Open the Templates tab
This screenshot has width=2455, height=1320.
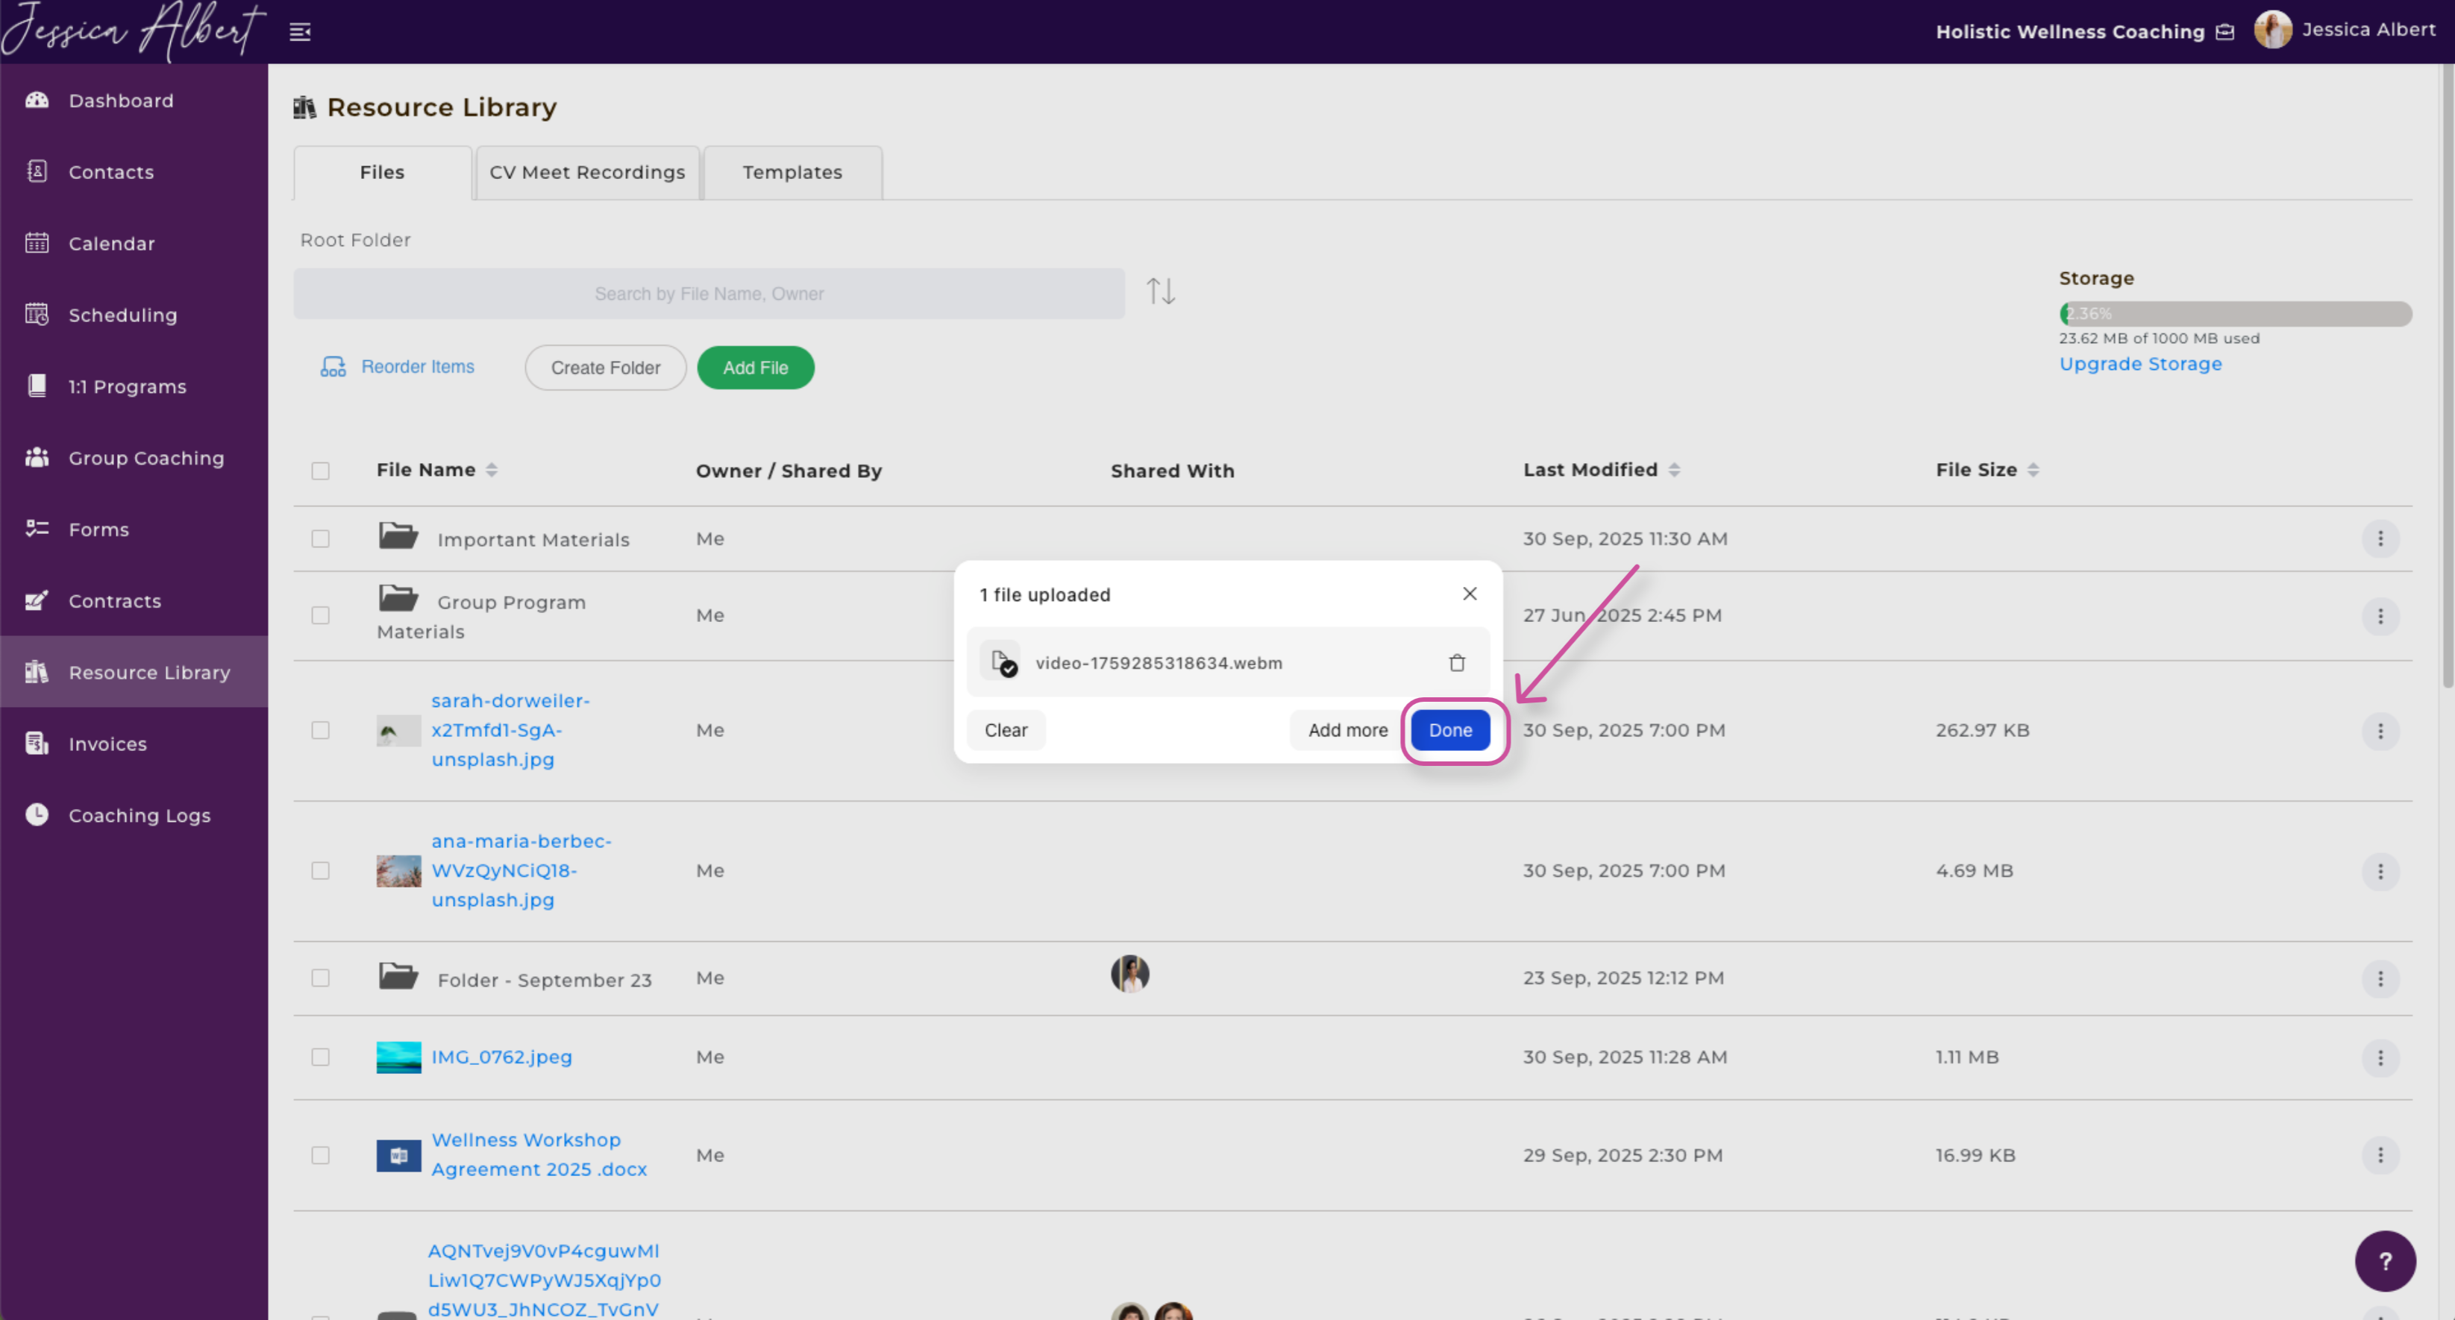pyautogui.click(x=792, y=172)
